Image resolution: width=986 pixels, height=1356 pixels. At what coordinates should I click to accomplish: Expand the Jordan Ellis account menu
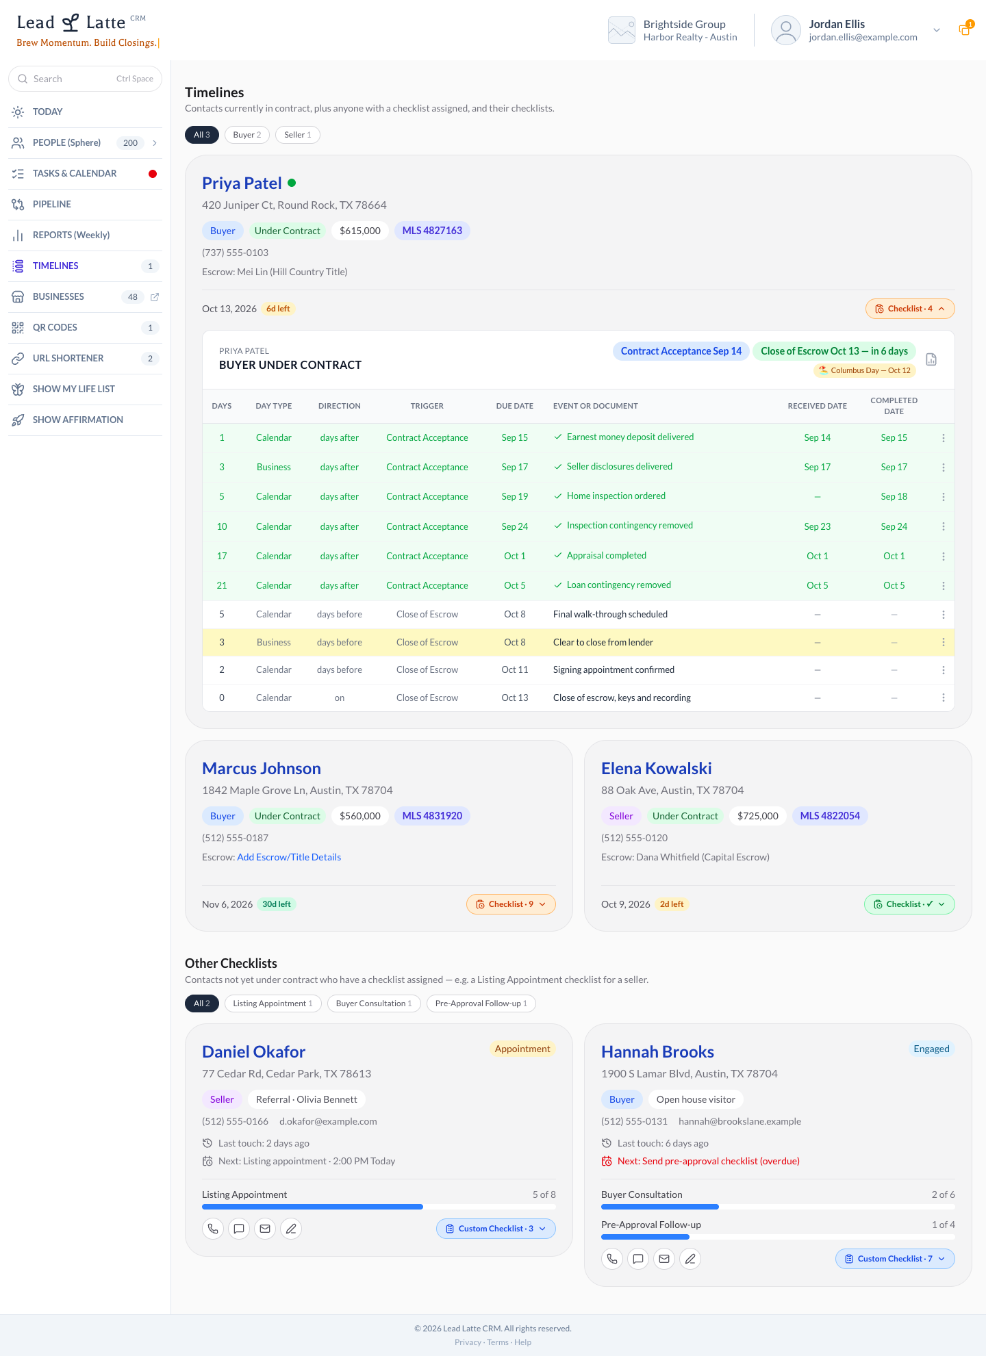(x=937, y=30)
